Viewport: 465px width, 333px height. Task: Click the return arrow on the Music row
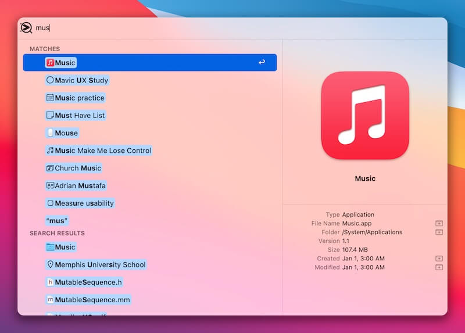[x=262, y=62]
